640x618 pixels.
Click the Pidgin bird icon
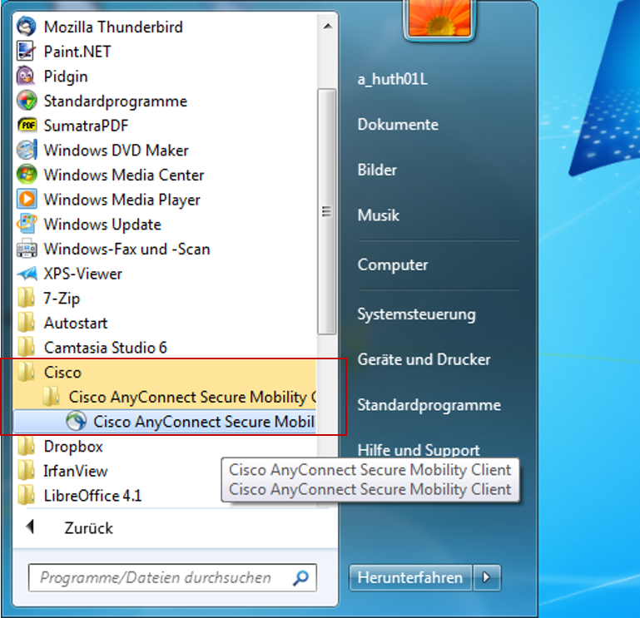pos(27,77)
